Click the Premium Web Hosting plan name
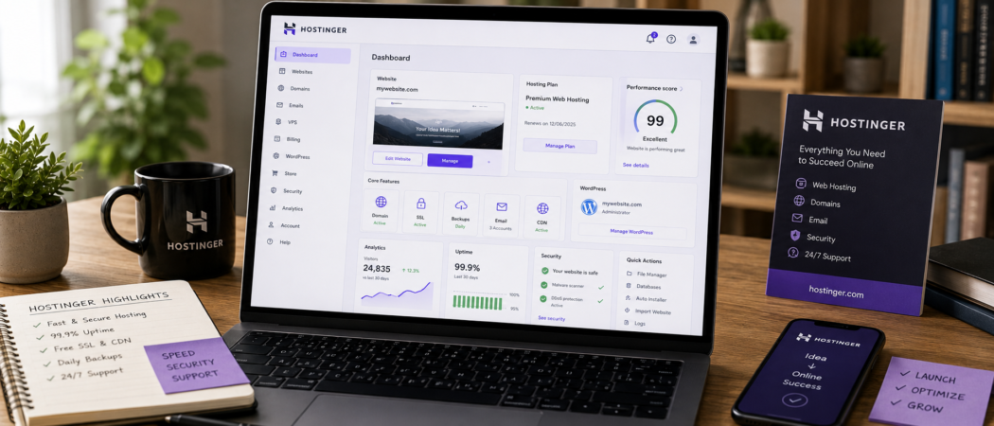The width and height of the screenshot is (994, 426). [558, 99]
